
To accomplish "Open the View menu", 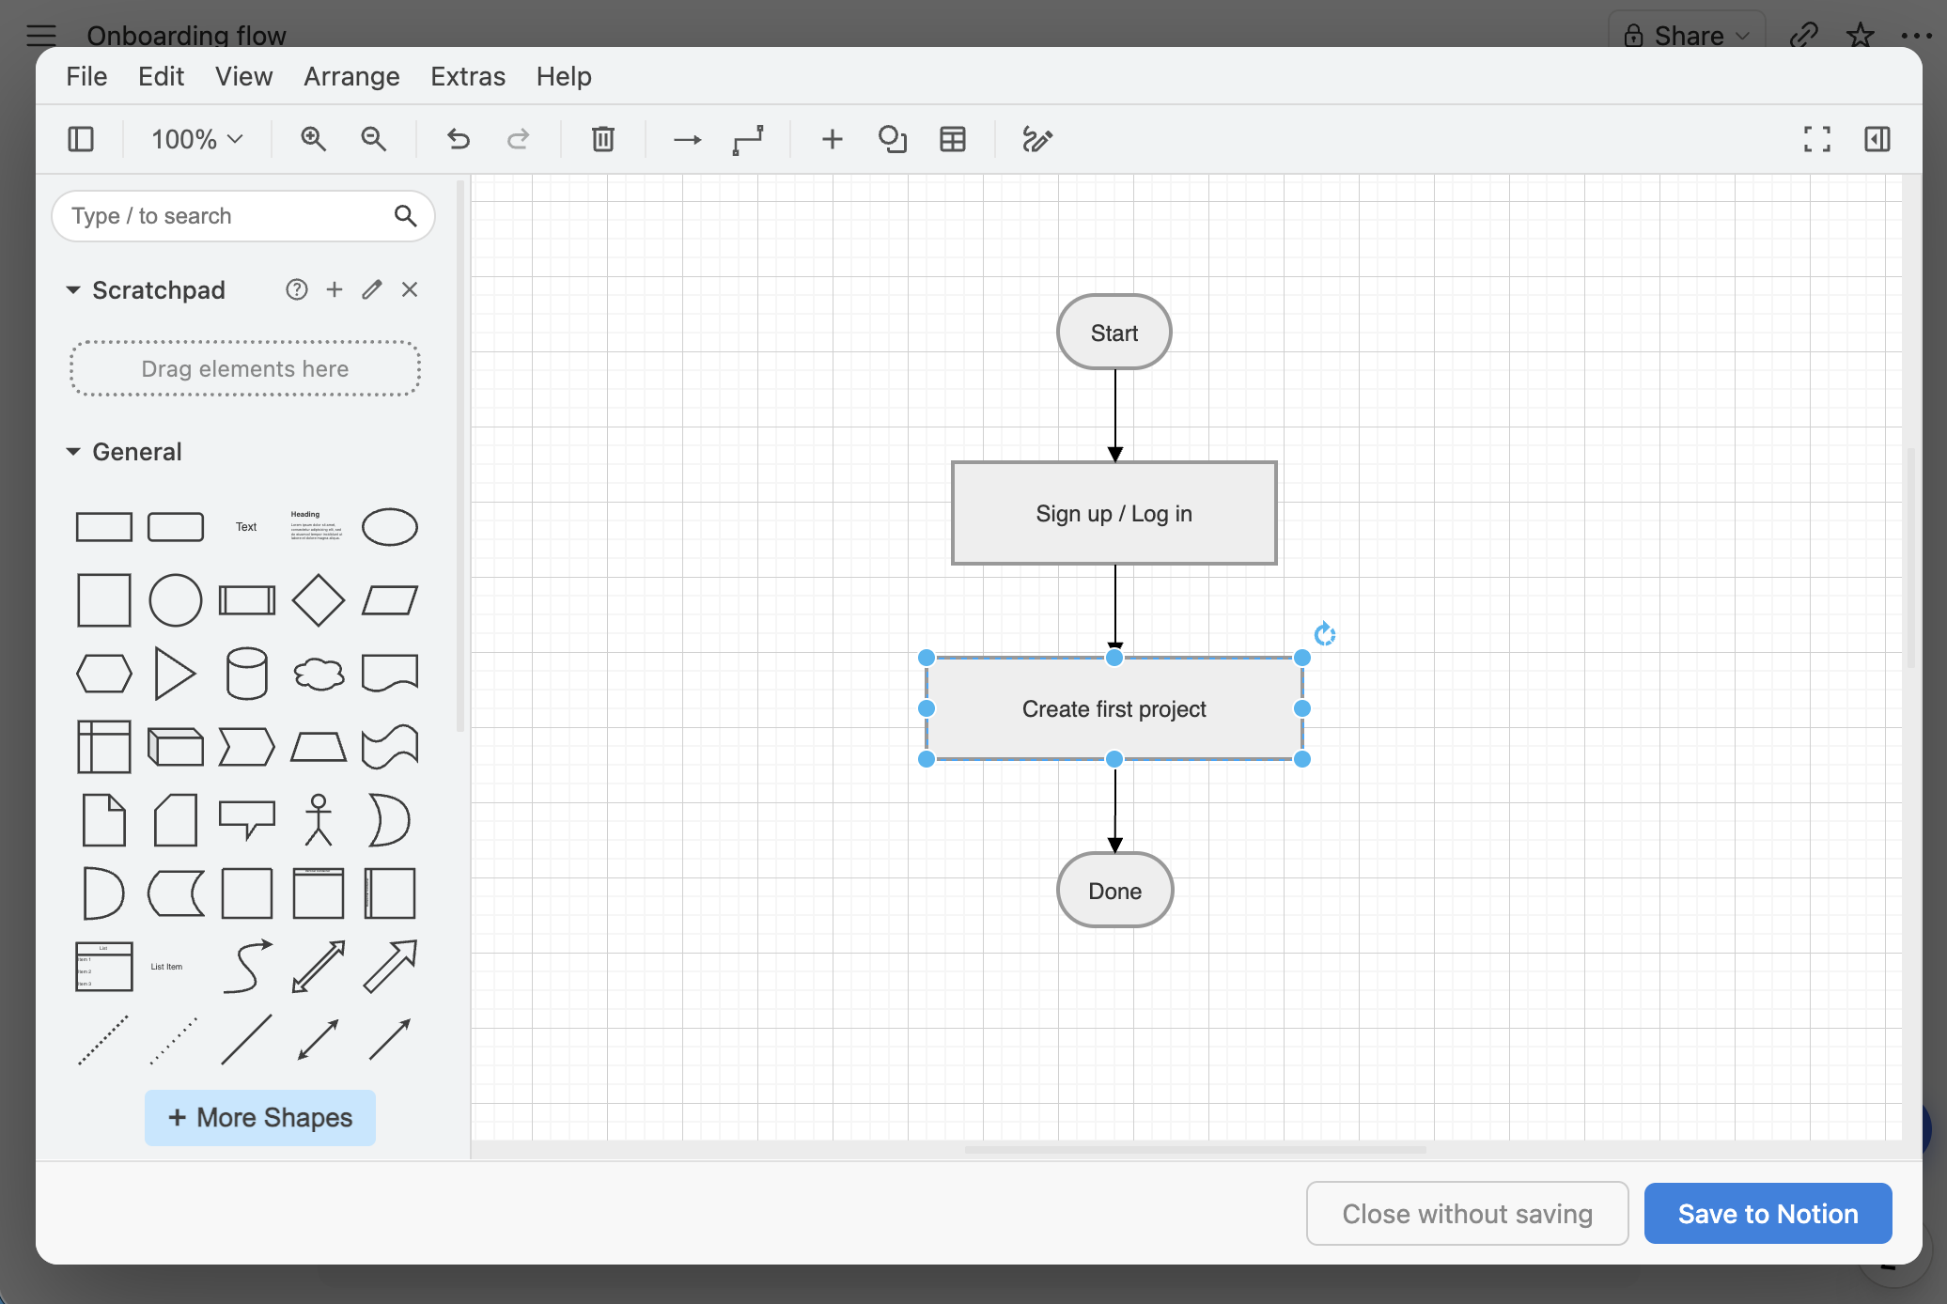I will [x=243, y=76].
